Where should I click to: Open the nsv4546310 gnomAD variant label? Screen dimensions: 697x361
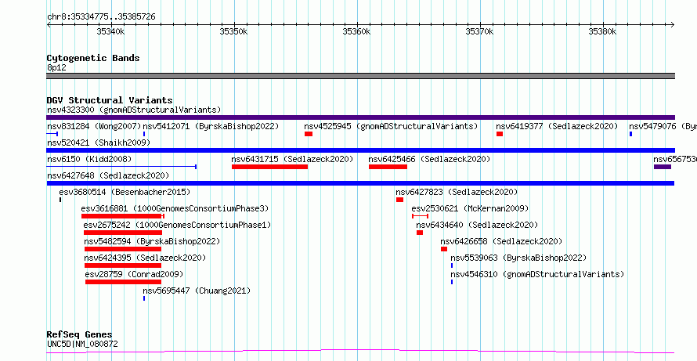point(537,274)
